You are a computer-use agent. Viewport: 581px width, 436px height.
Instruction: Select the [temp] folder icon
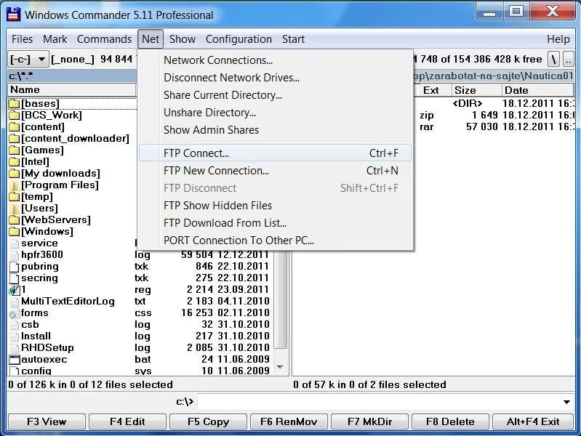[x=15, y=197]
